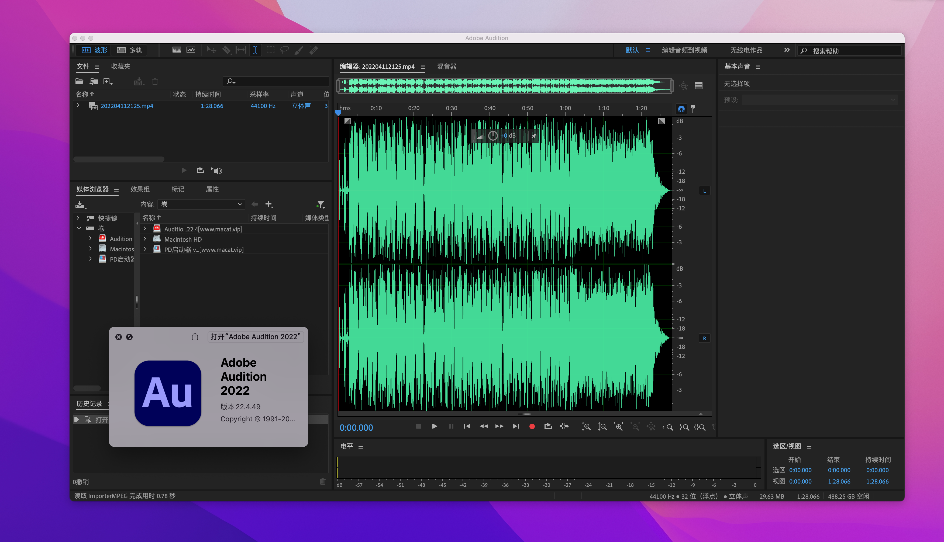Image resolution: width=944 pixels, height=542 pixels.
Task: Click the Open File folder icon
Action: (79, 82)
